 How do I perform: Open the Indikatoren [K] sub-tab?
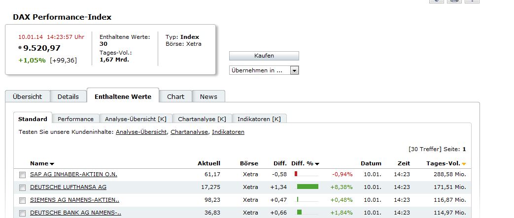click(x=259, y=119)
